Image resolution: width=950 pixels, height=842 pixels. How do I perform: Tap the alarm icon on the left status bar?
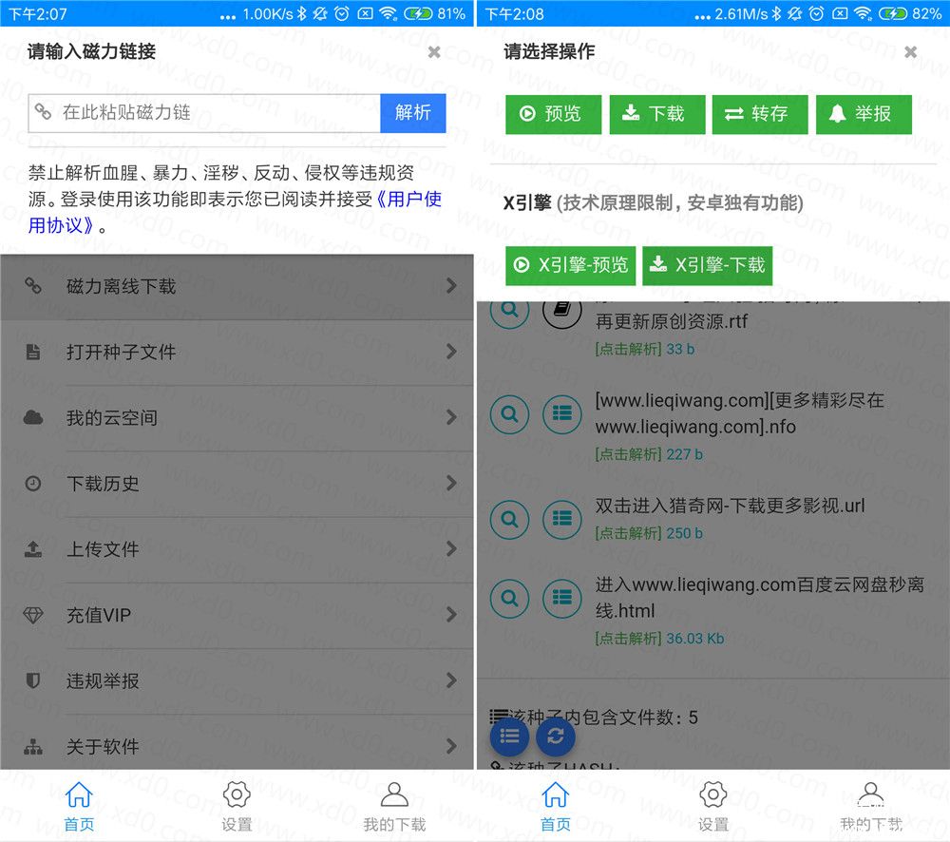[342, 13]
